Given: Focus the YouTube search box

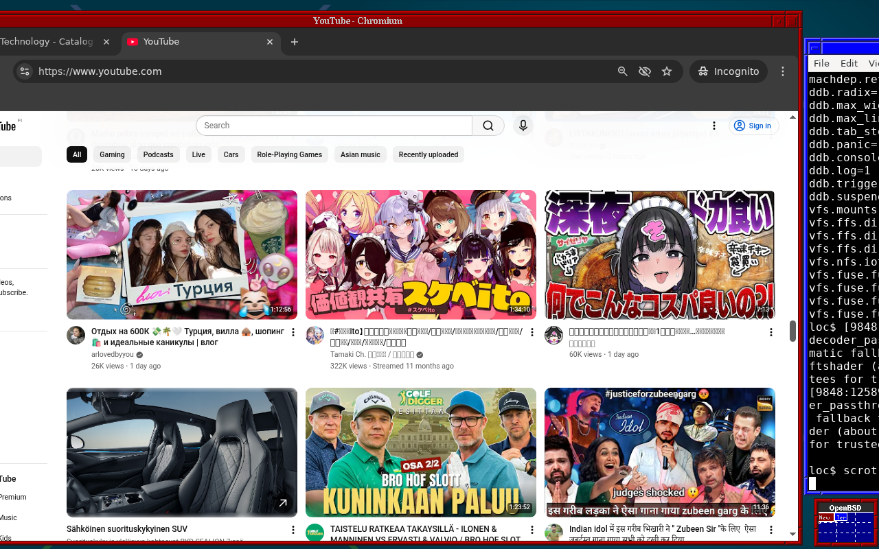Looking at the screenshot, I should pos(334,126).
